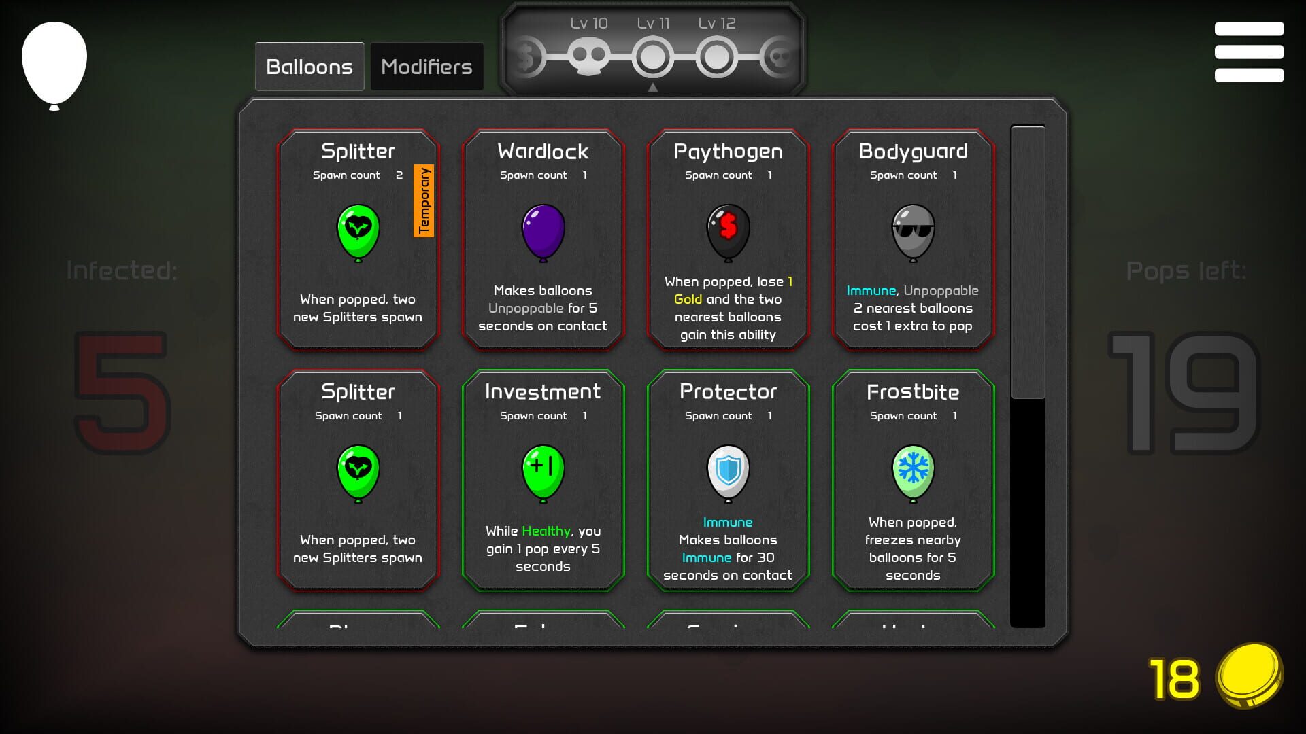This screenshot has height=734, width=1306.
Task: Click the Paythogen dollar balloon icon
Action: coord(728,231)
